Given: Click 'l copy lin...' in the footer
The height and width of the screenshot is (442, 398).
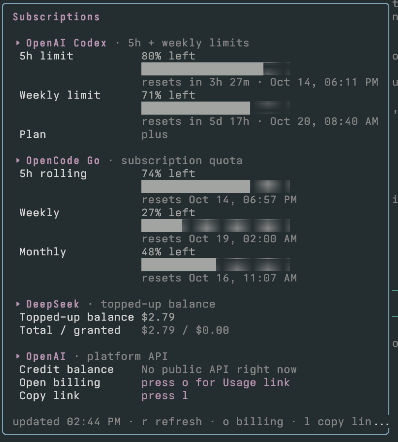Looking at the screenshot, I should [347, 422].
